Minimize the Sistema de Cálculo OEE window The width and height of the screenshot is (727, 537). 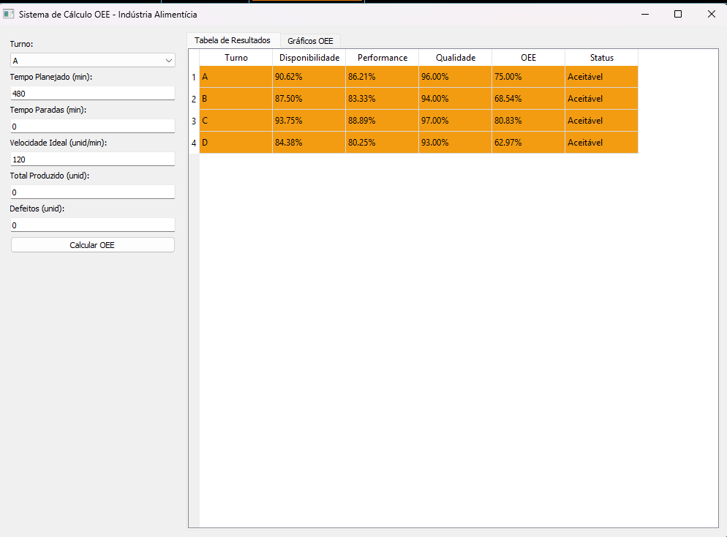(x=645, y=15)
